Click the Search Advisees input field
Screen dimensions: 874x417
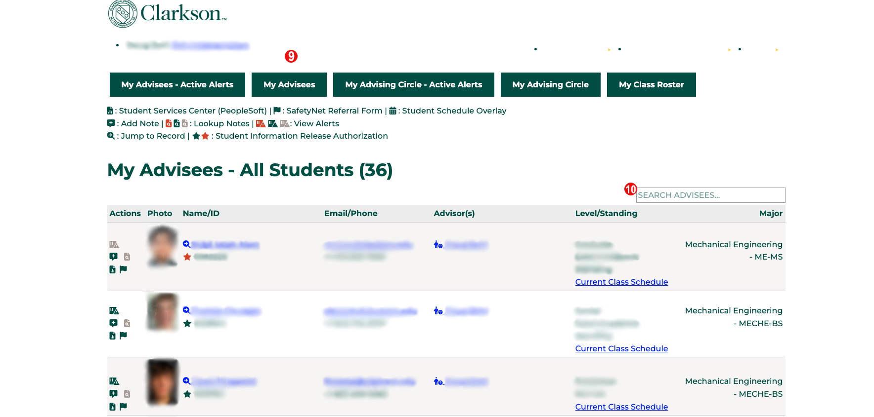pos(710,195)
